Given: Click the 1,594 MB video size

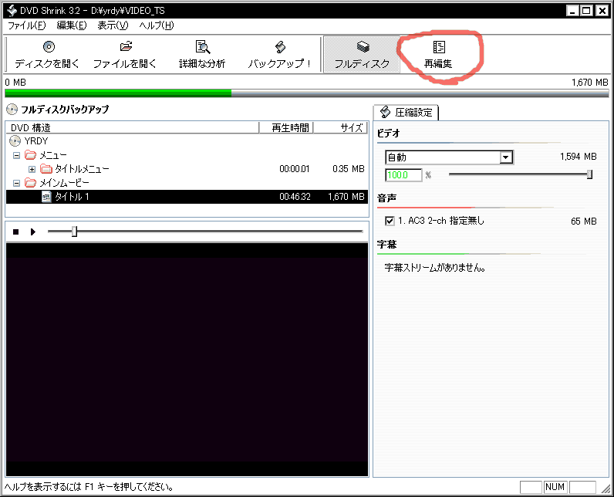Looking at the screenshot, I should pos(578,157).
